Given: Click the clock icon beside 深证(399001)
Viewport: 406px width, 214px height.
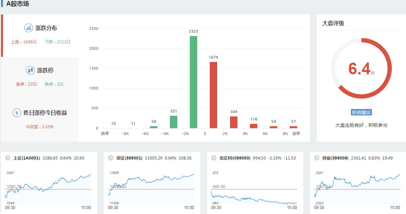Looking at the screenshot, I should coord(110,158).
